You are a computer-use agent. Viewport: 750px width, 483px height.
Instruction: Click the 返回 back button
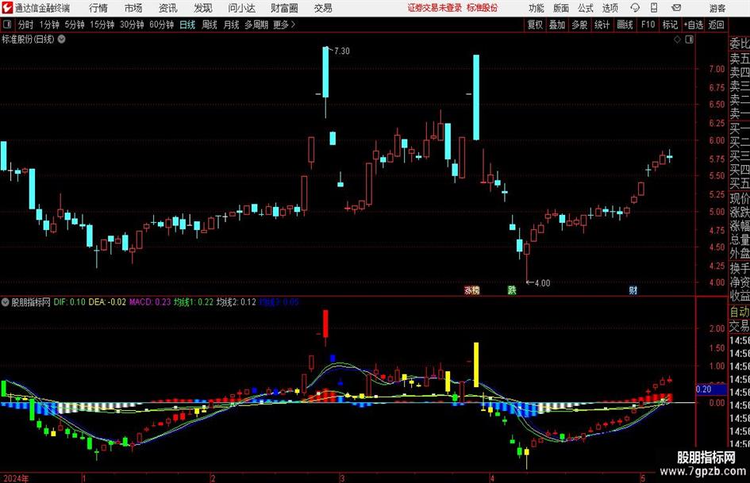click(716, 25)
